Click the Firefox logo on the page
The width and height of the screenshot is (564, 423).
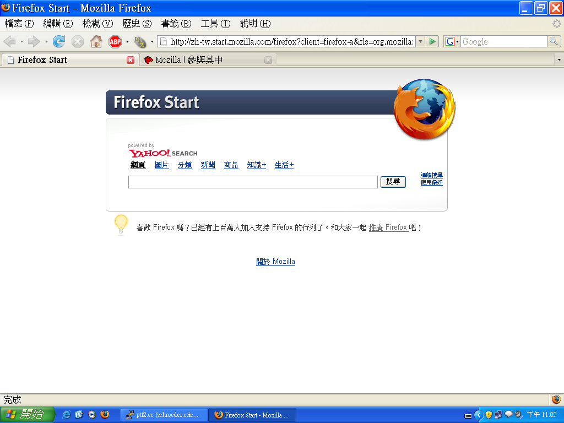(x=425, y=110)
